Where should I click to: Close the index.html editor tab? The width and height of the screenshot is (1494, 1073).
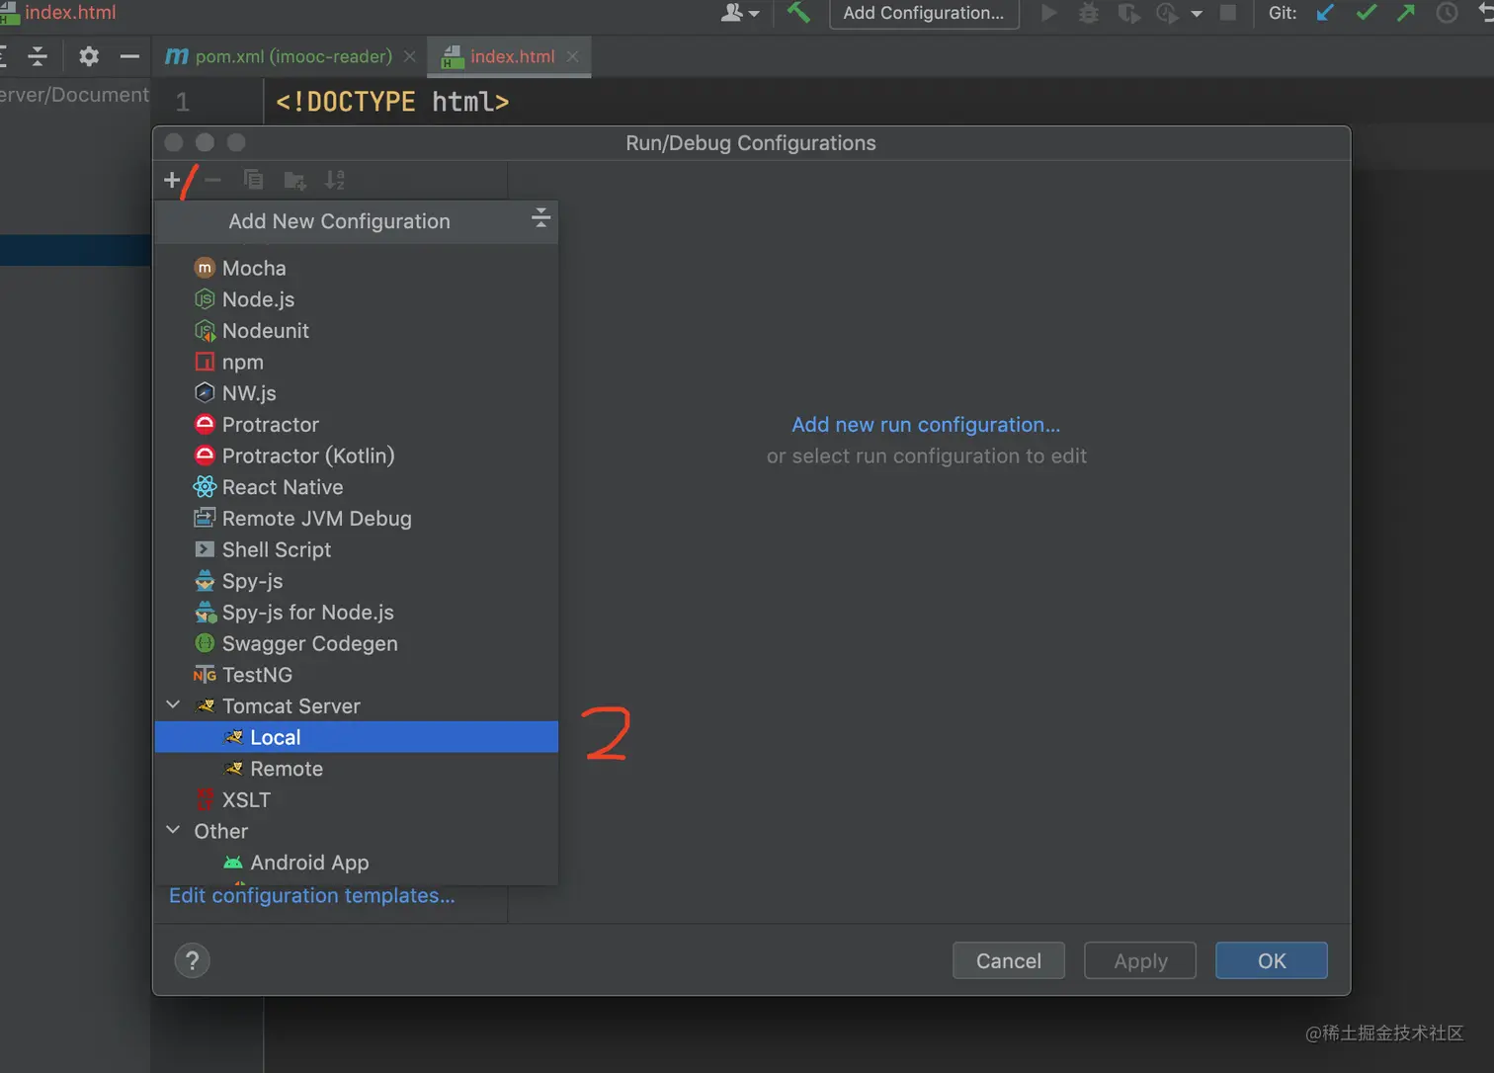572,56
